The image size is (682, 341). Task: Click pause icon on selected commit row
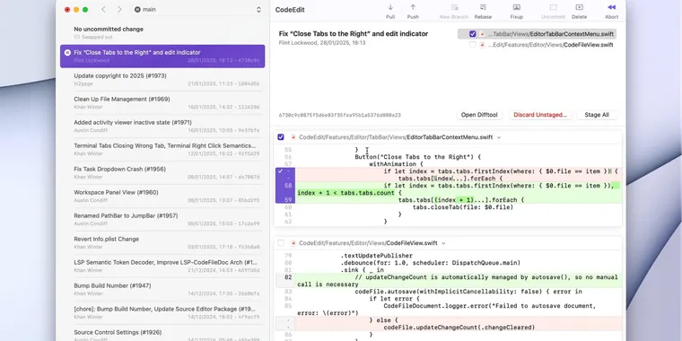click(x=67, y=52)
